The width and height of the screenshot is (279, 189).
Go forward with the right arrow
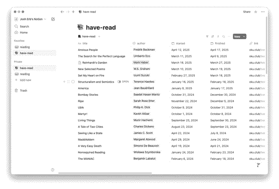(68, 12)
